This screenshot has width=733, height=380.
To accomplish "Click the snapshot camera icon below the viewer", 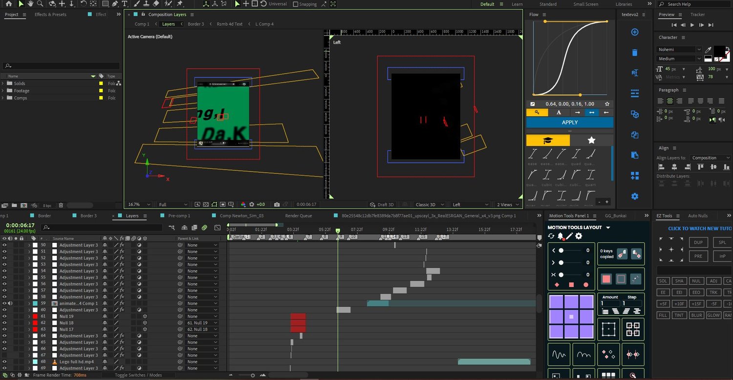I will coord(277,204).
